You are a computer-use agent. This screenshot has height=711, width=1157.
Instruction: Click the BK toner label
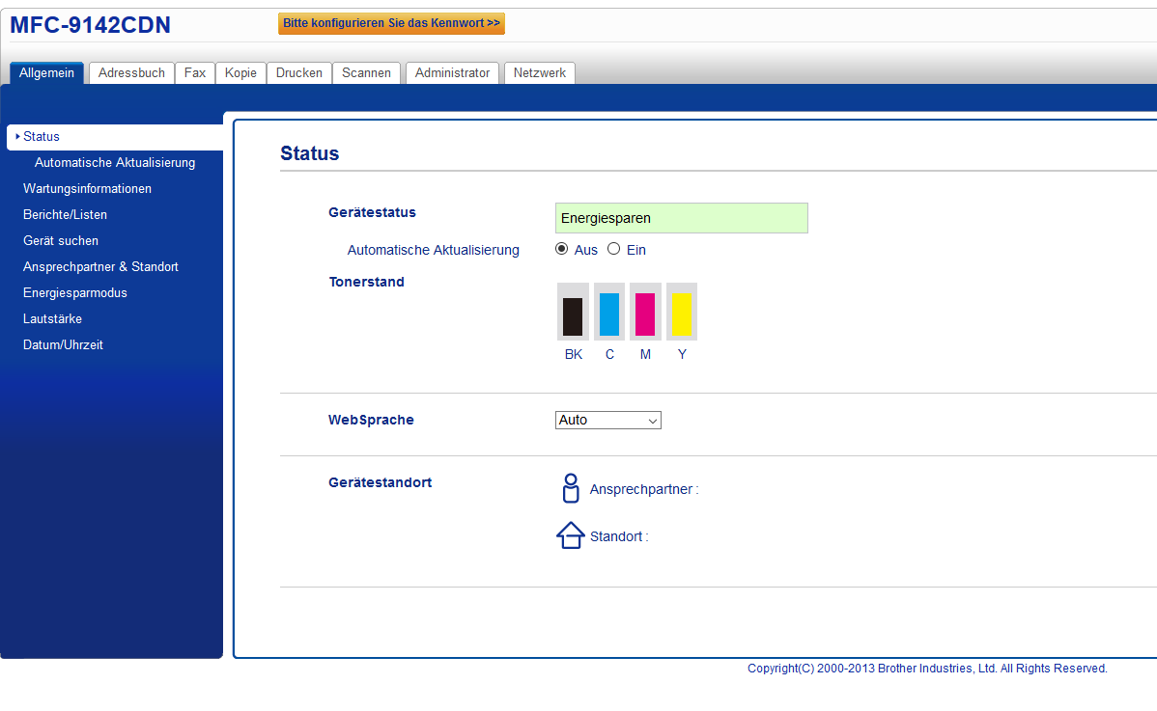[574, 354]
